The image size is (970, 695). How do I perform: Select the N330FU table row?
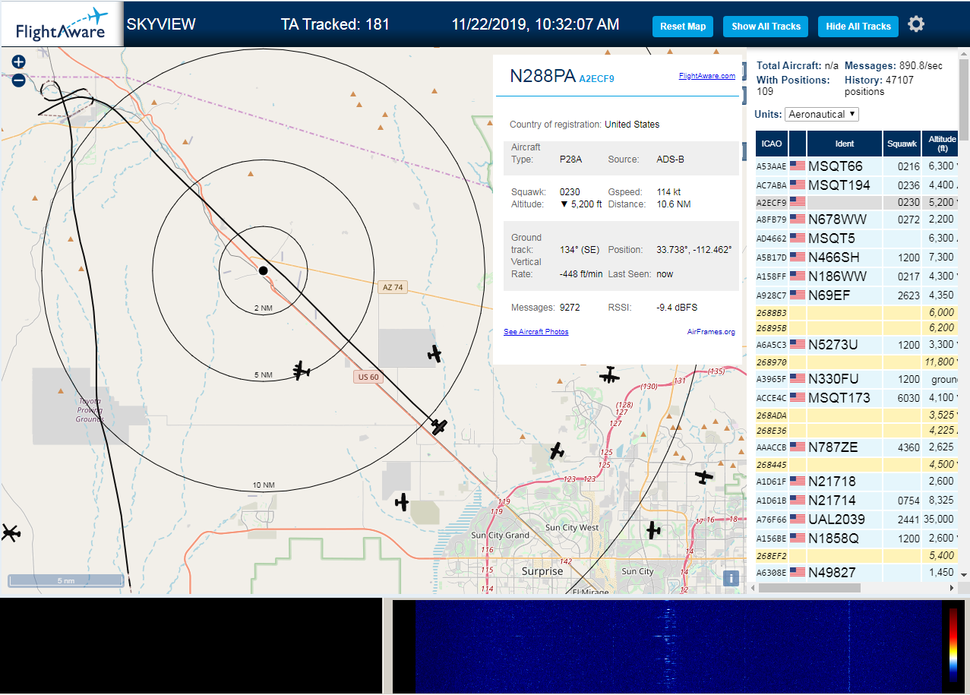point(857,378)
